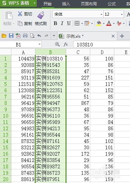Select column D header
The image size is (130, 183).
(x=102, y=52)
